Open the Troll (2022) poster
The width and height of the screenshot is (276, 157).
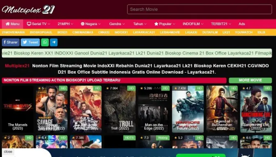point(120,109)
